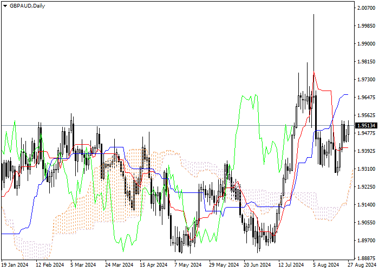Select the 12 Feb 2024 date label

50,265
